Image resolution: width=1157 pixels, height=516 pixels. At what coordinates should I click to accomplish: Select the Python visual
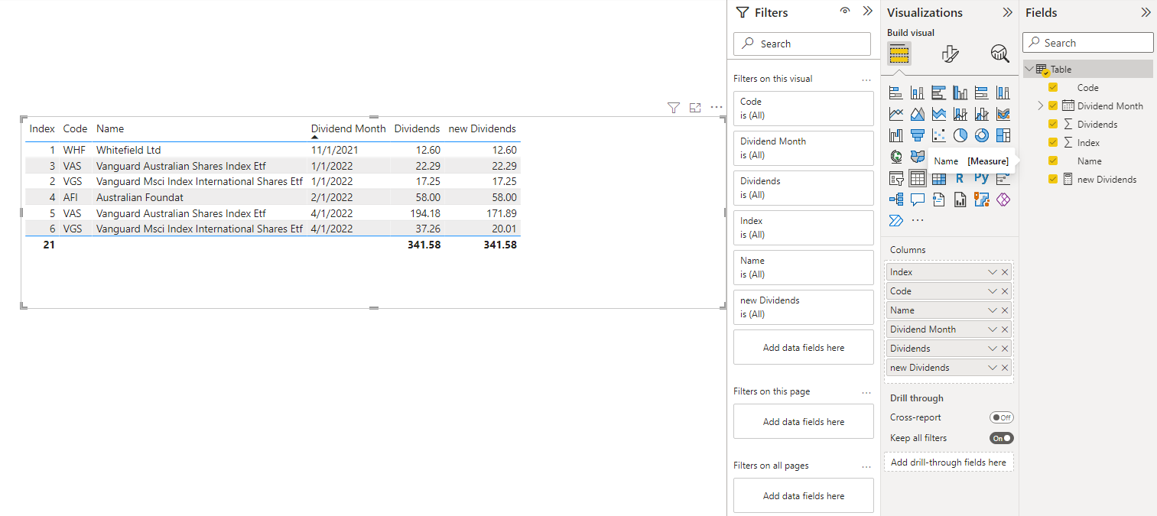(x=982, y=178)
